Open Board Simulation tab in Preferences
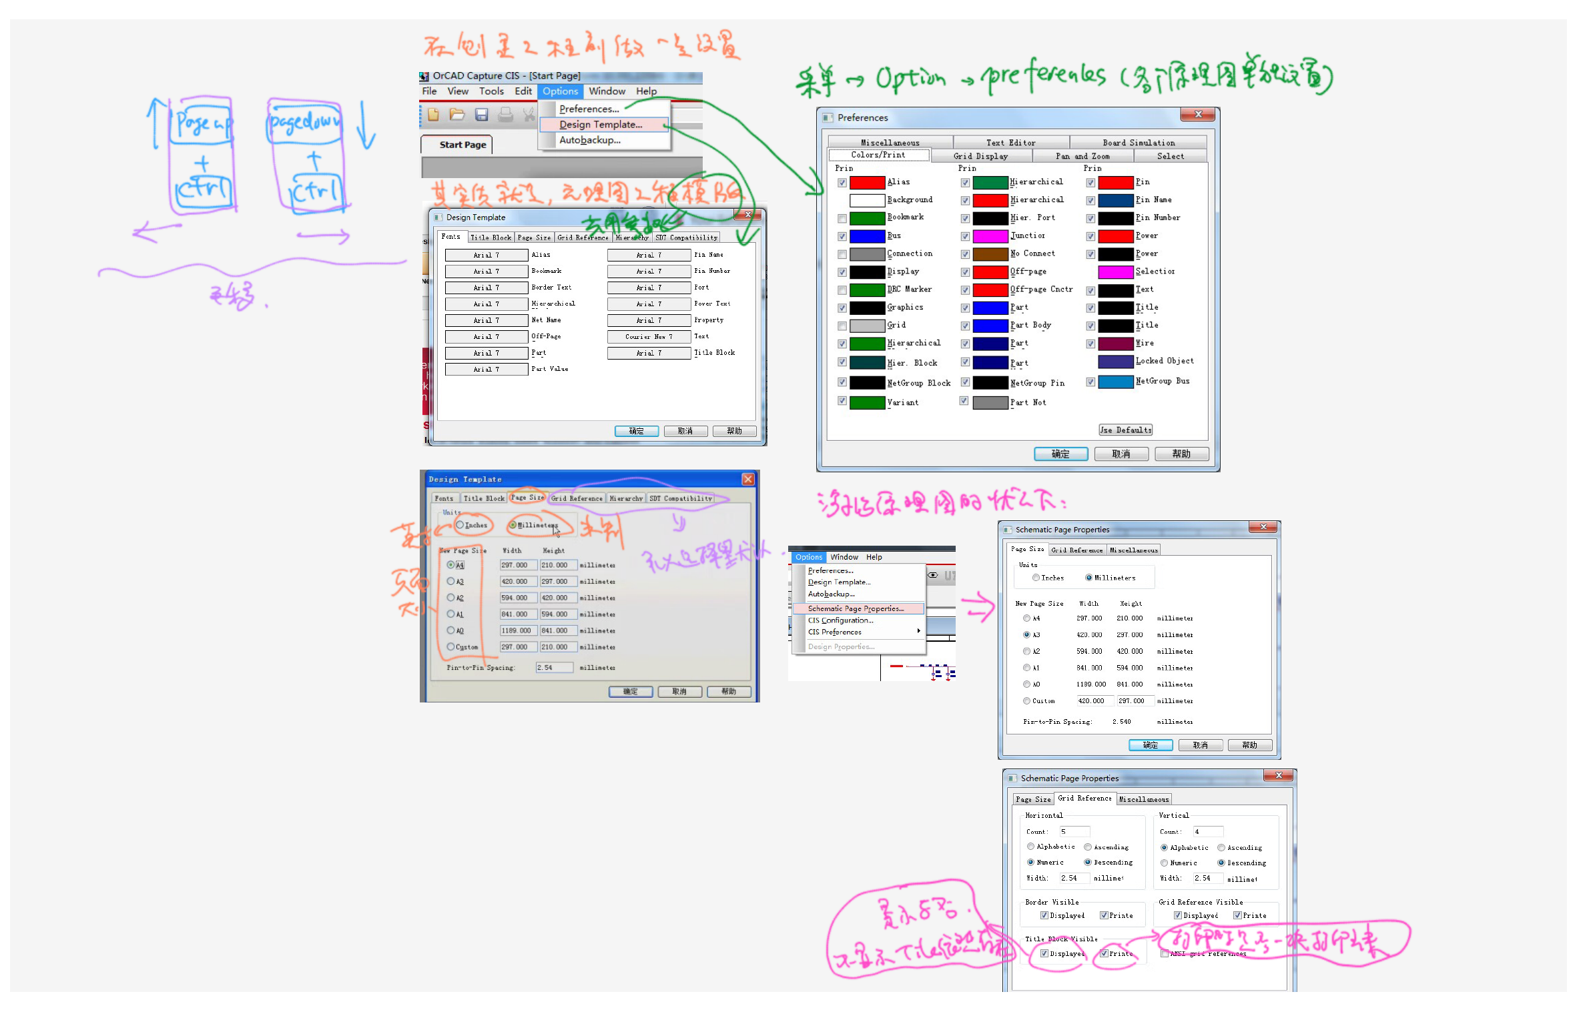The height and width of the screenshot is (1012, 1577). pos(1139,143)
